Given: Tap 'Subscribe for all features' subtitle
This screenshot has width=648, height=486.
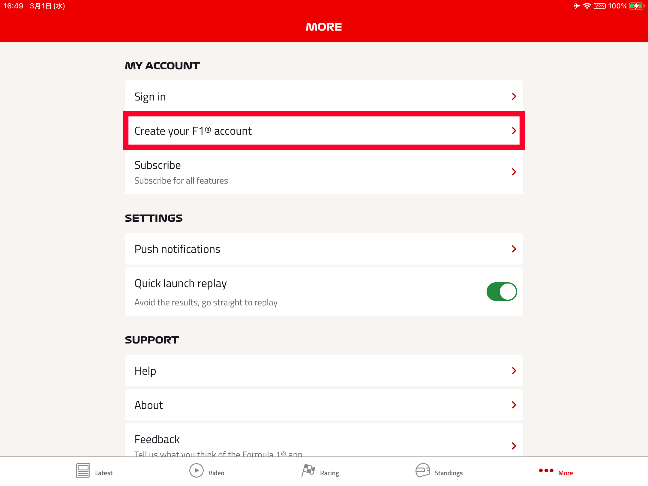Looking at the screenshot, I should point(181,181).
